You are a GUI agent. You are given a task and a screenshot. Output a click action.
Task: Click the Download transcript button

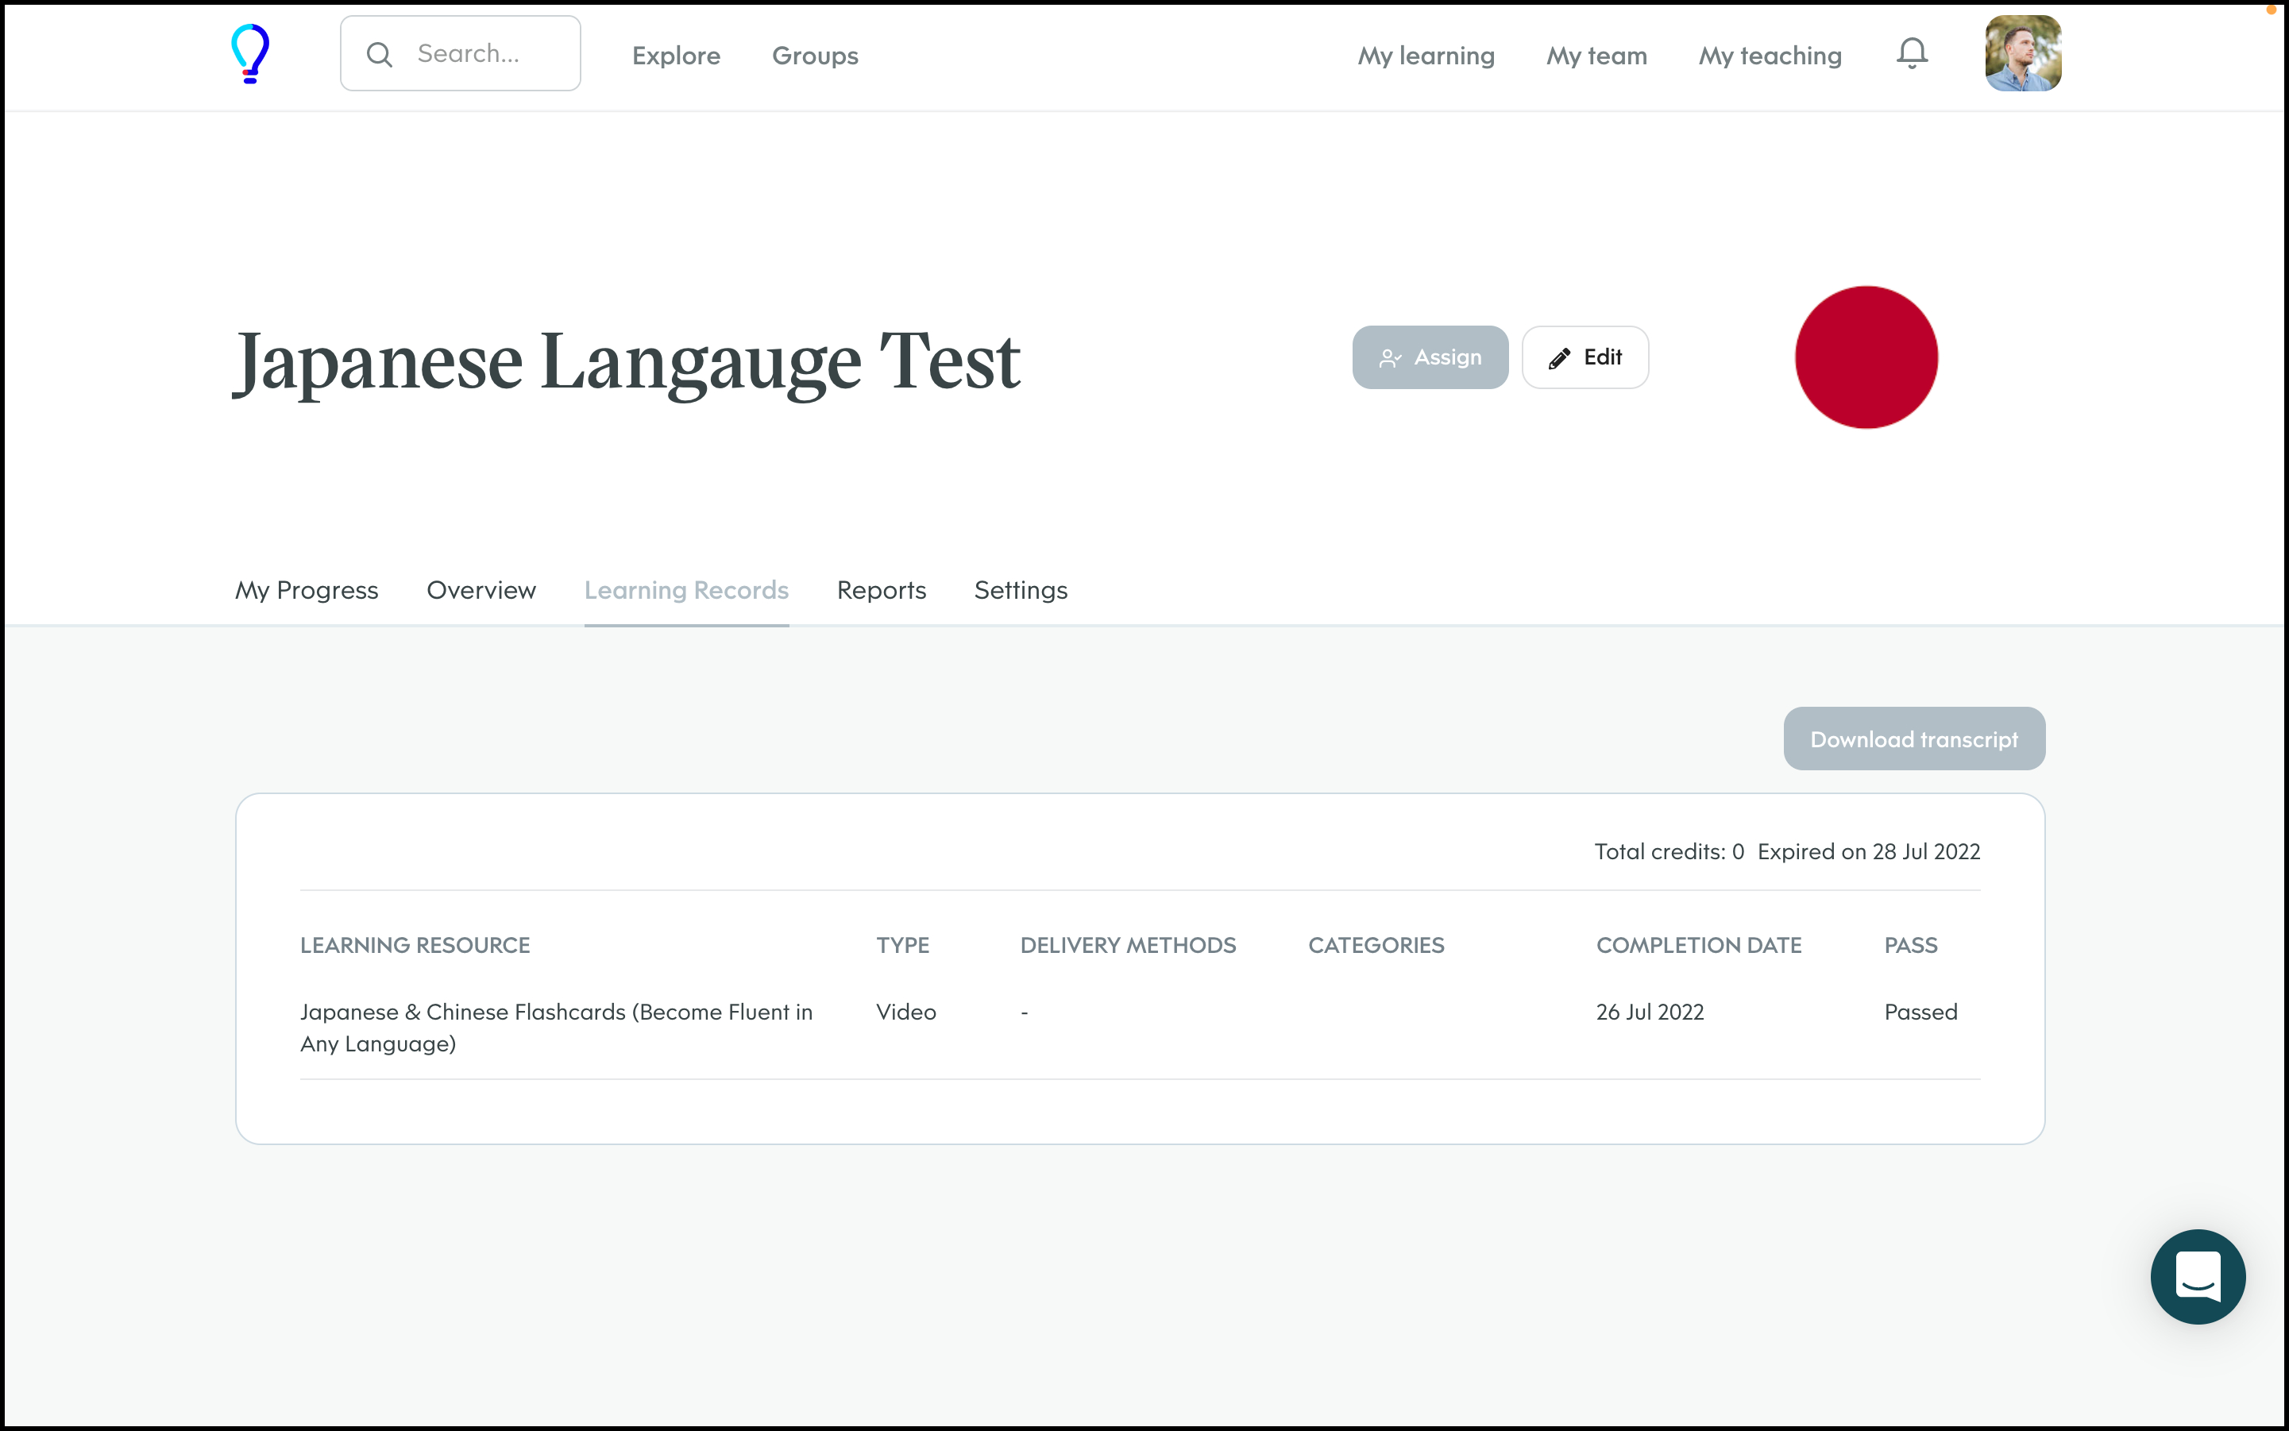tap(1914, 739)
